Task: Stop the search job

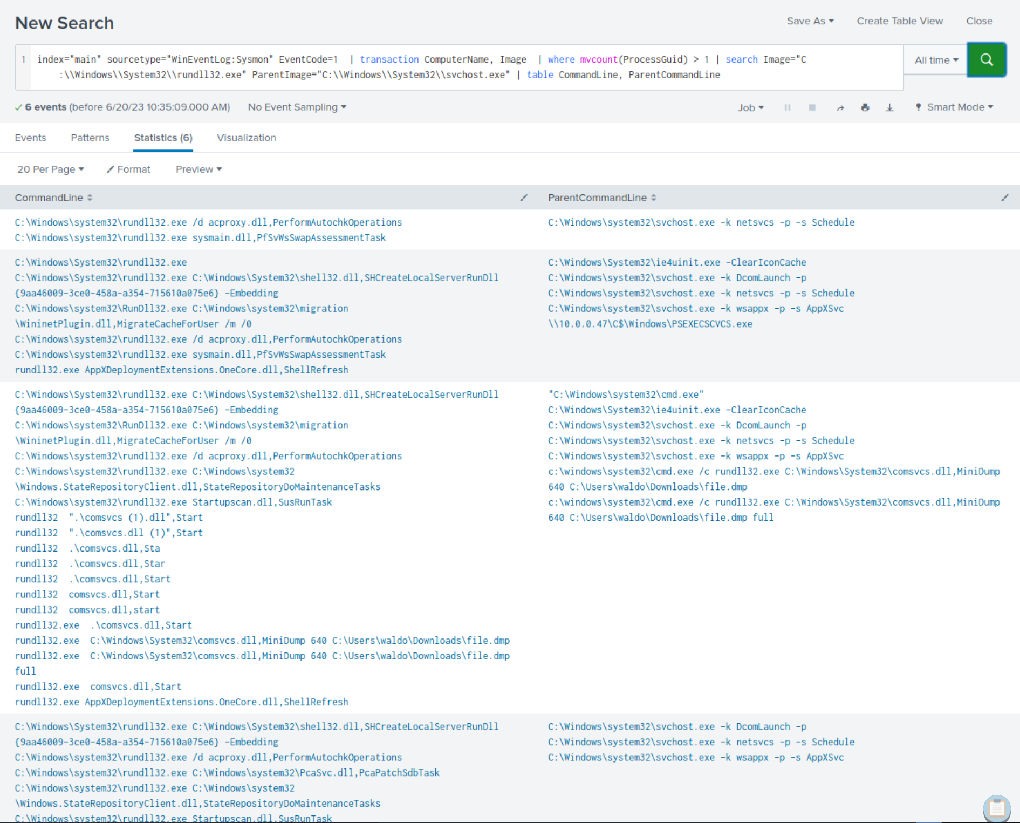Action: coord(812,107)
